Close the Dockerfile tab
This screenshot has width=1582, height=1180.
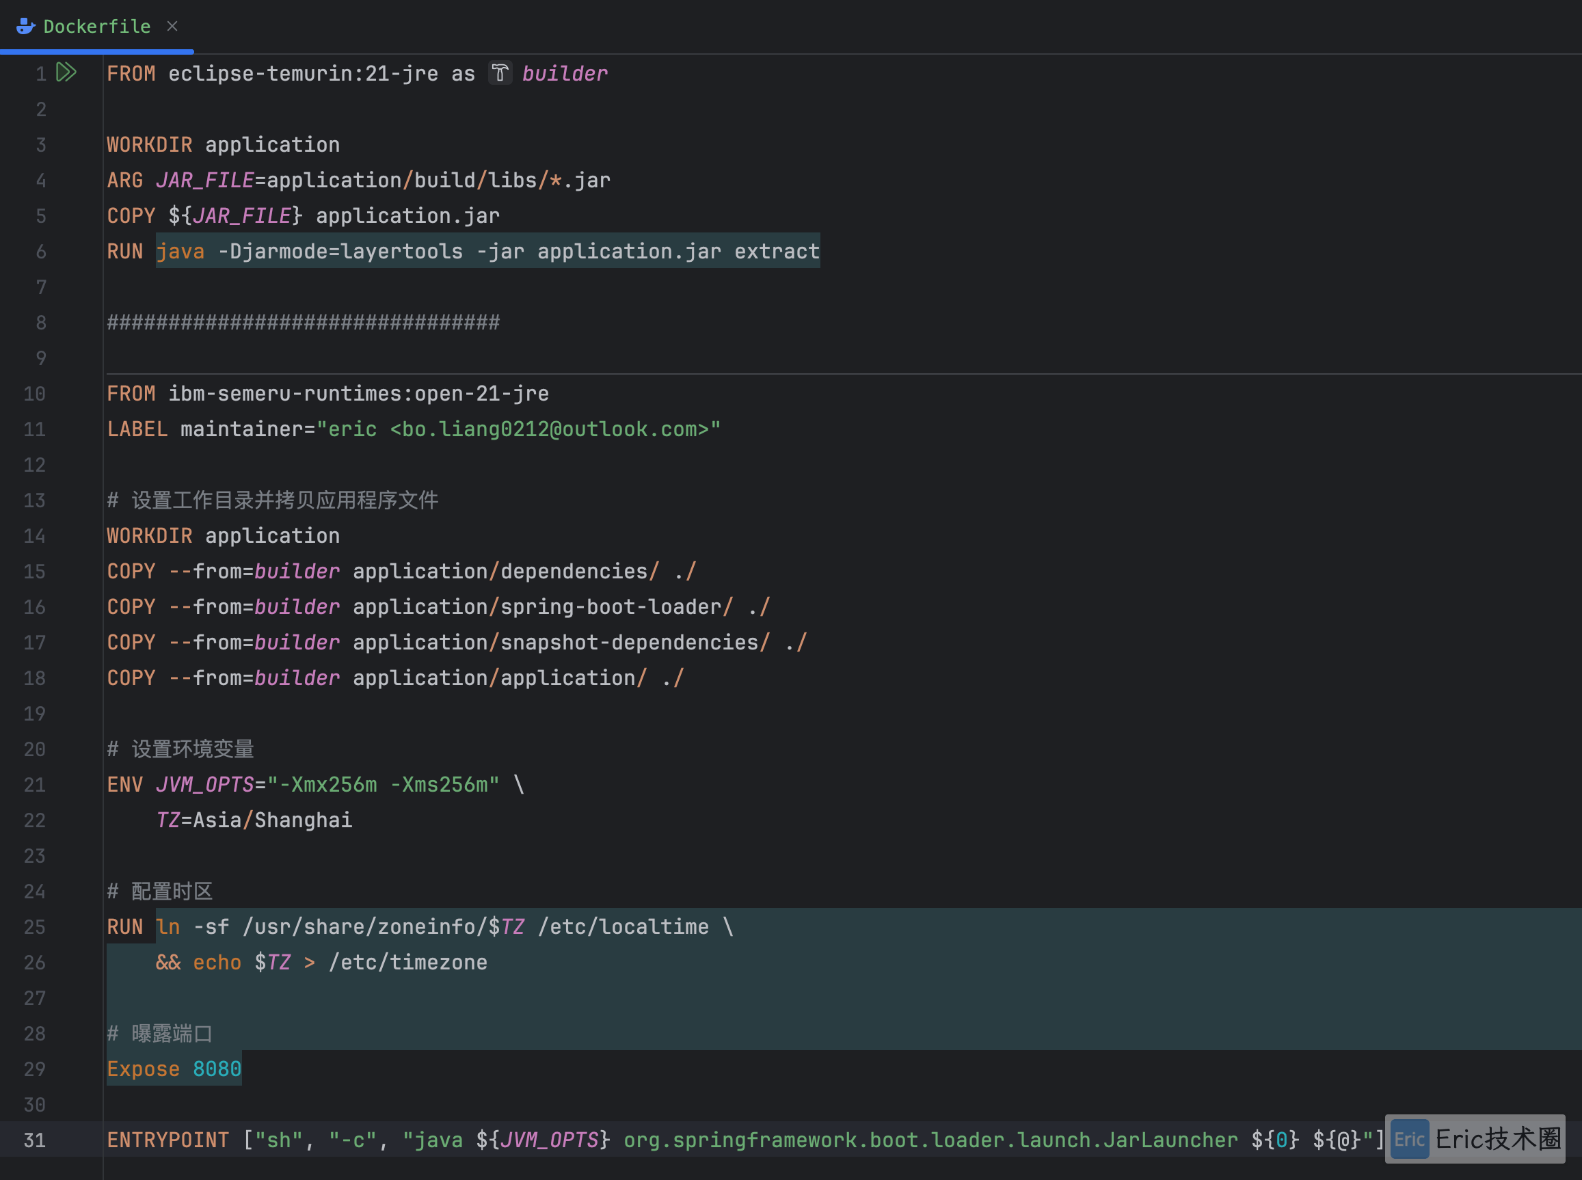pyautogui.click(x=172, y=27)
